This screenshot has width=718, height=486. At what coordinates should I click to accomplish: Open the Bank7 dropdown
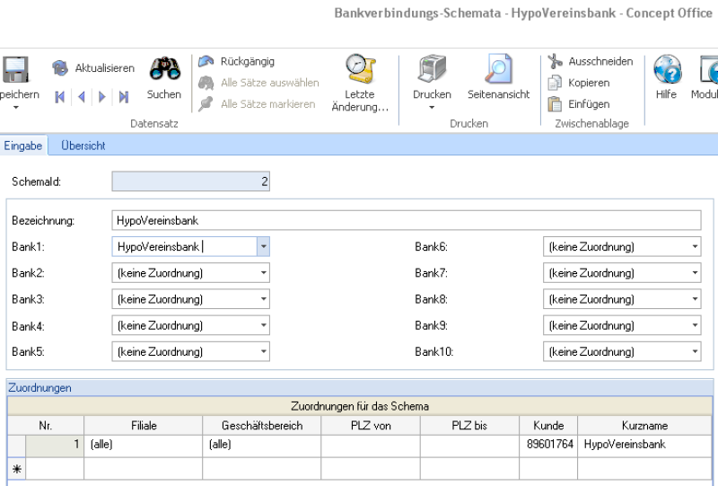click(622, 273)
